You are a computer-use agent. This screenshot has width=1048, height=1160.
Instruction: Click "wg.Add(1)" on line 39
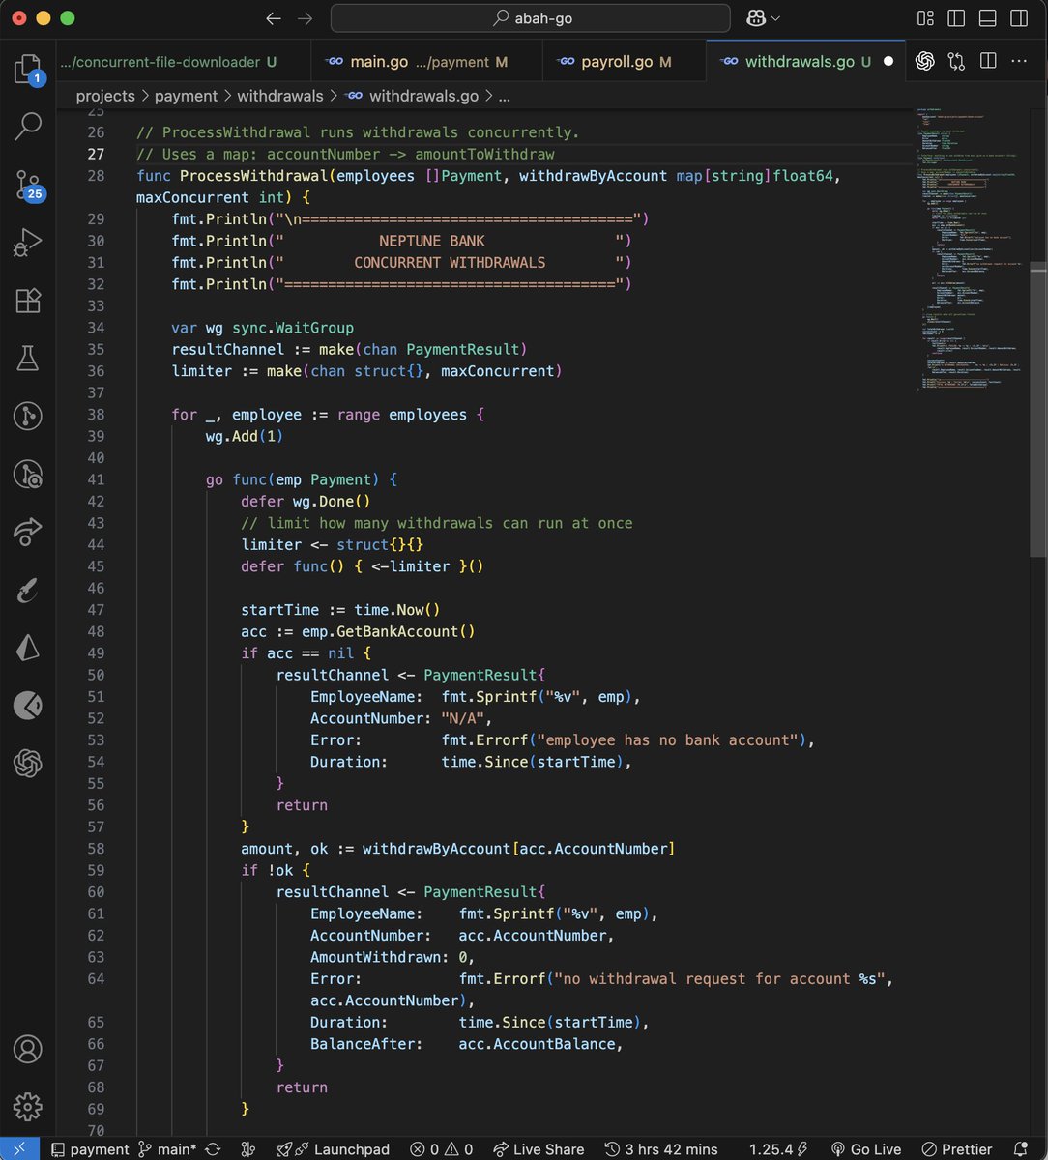point(244,436)
